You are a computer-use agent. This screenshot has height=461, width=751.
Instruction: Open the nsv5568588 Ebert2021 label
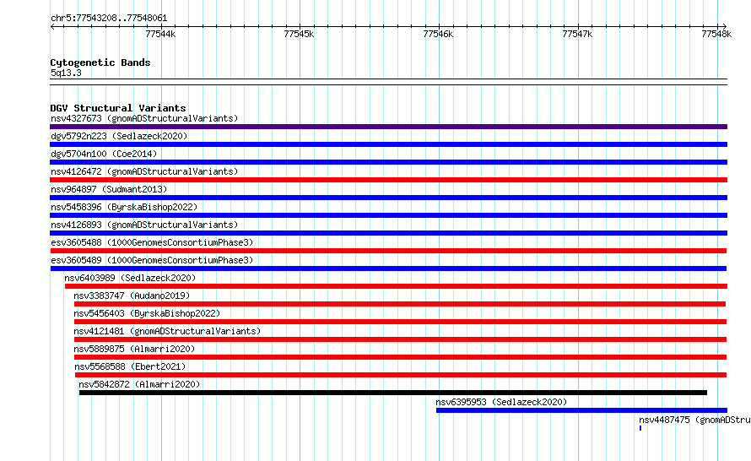click(x=130, y=366)
